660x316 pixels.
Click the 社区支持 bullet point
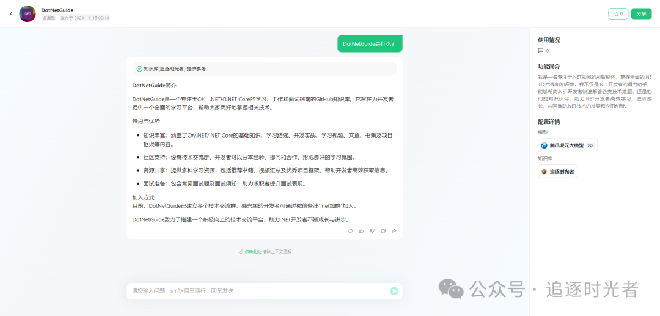(249, 158)
